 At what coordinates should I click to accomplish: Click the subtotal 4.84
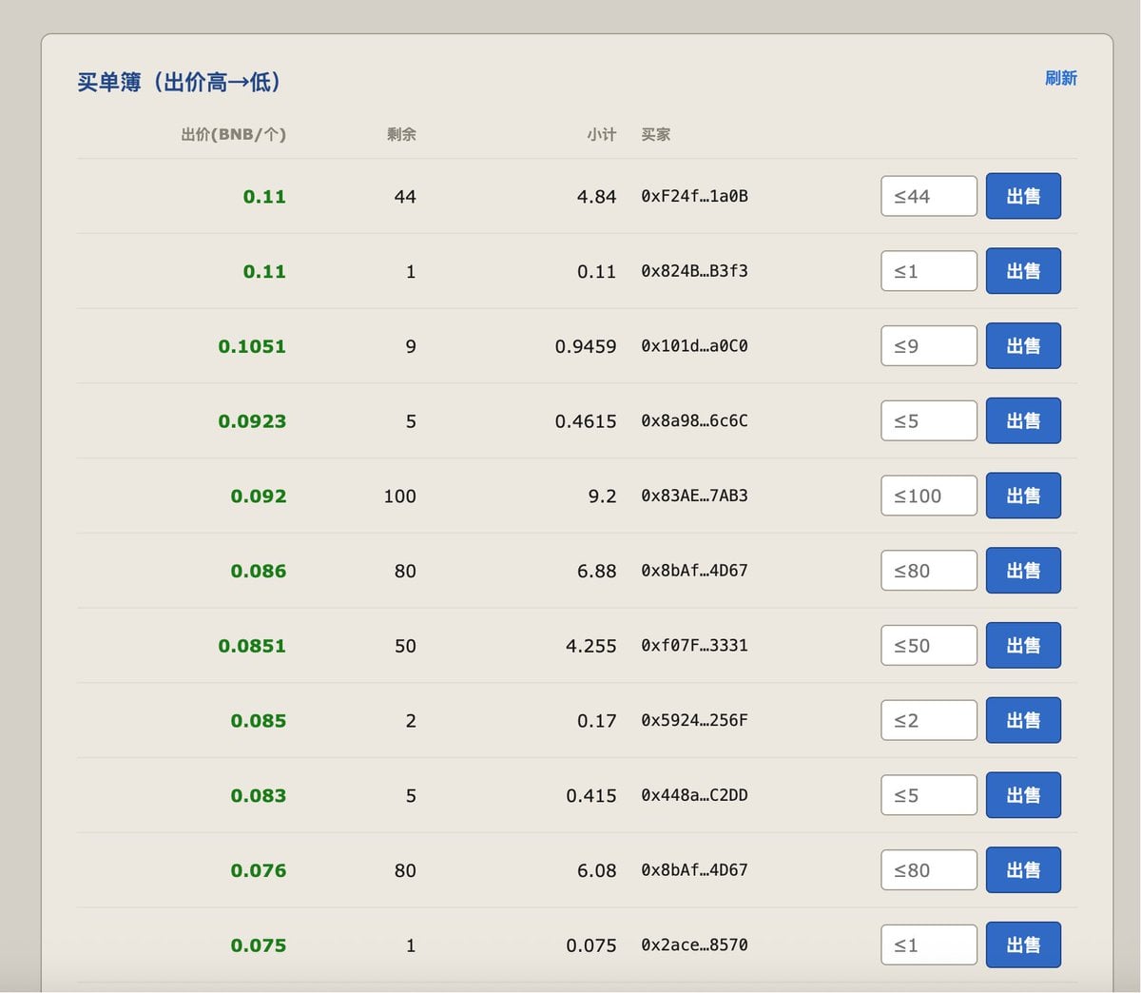coord(597,196)
